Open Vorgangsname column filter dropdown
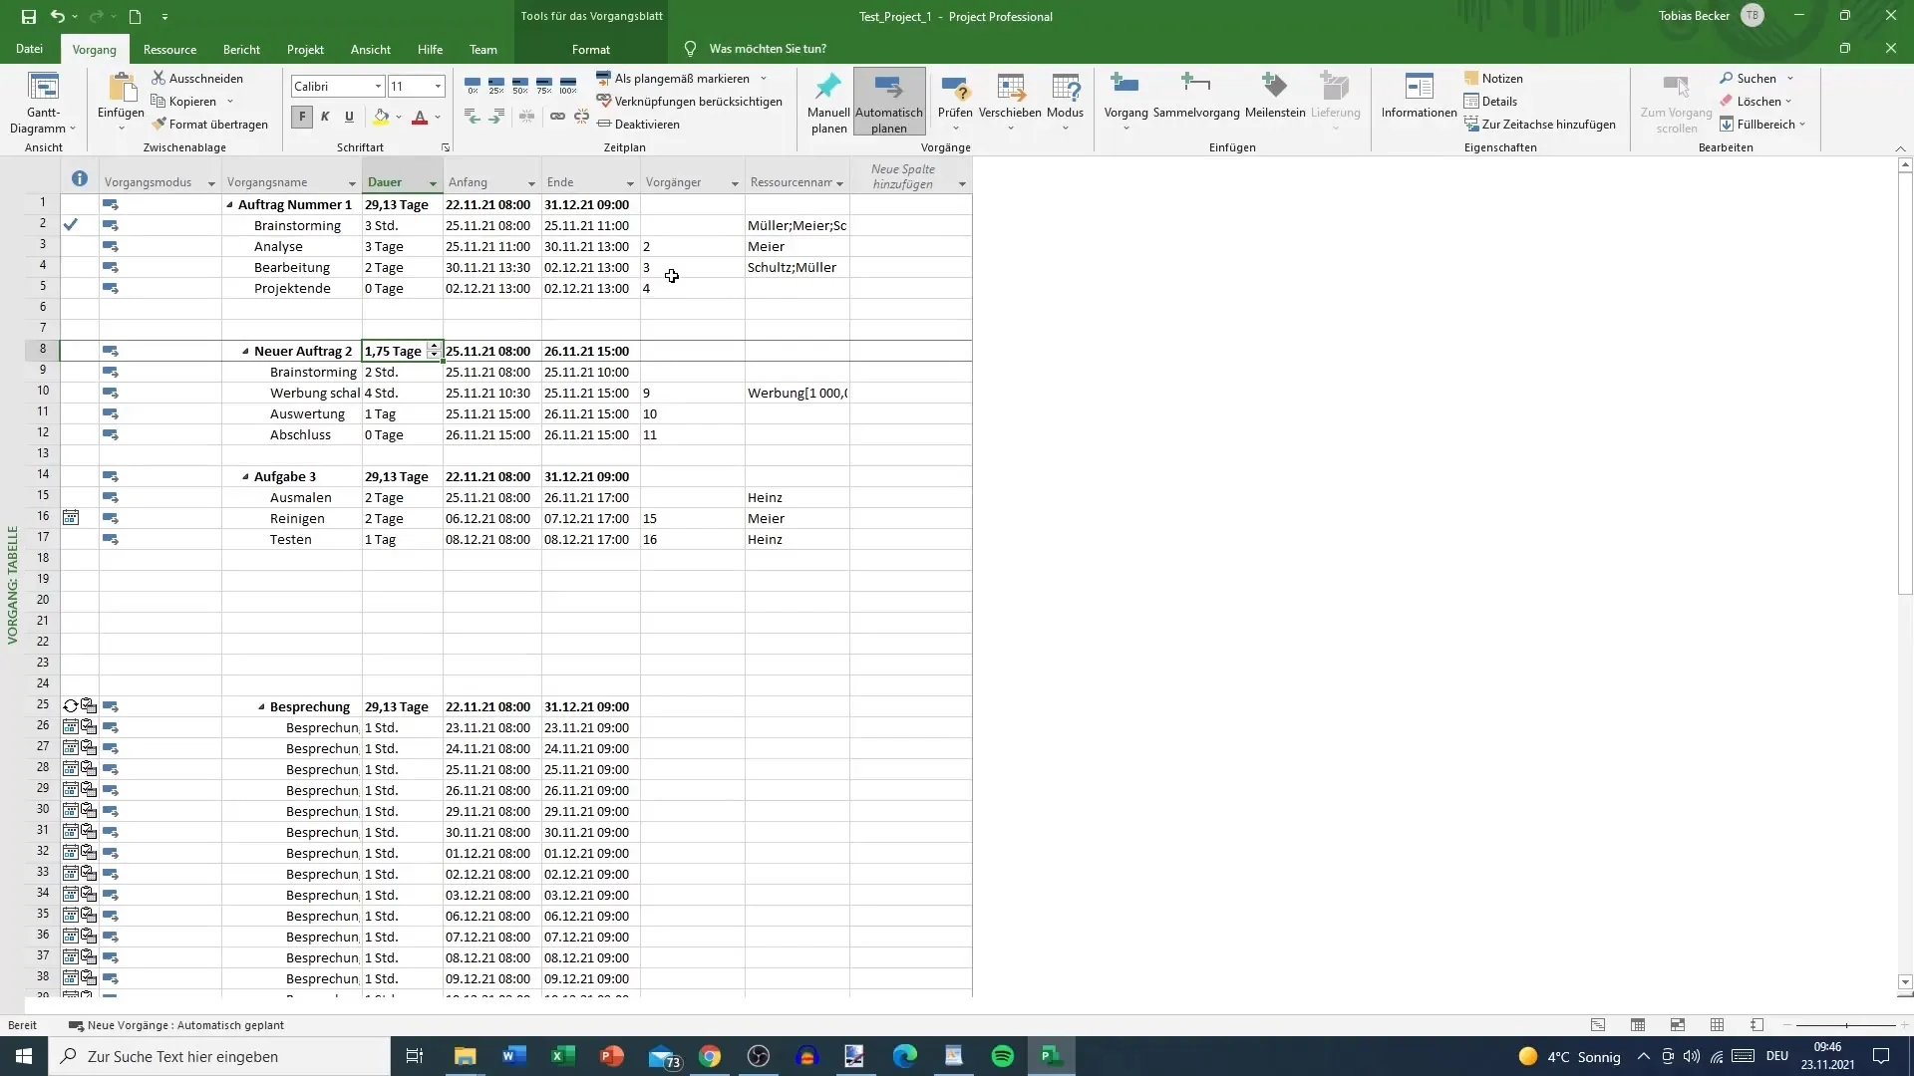The height and width of the screenshot is (1076, 1914). point(352,183)
